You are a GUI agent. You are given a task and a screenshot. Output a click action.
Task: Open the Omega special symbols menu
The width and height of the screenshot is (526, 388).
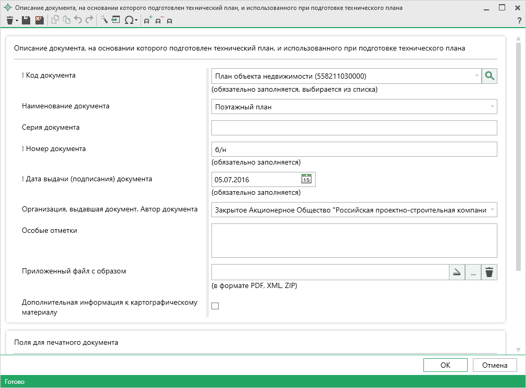130,20
